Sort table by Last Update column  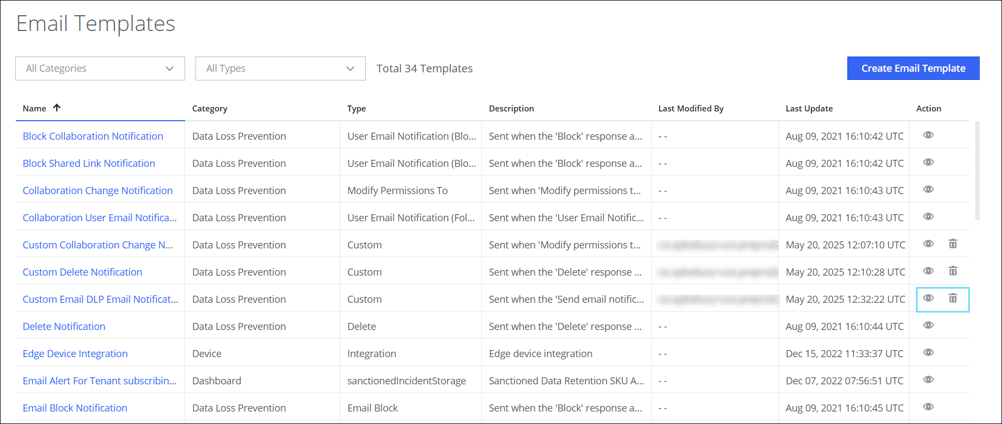pos(809,108)
